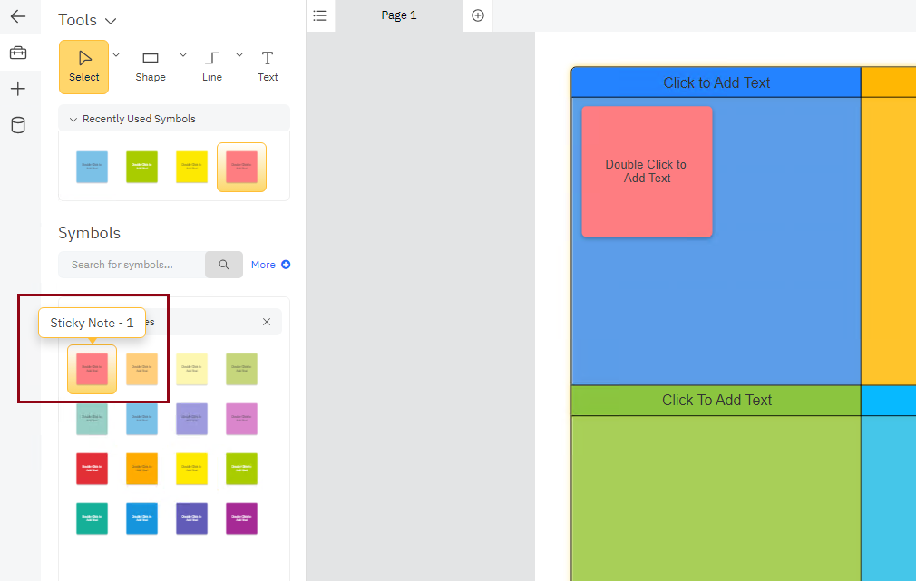Open the Line tool dropdown arrow

click(239, 54)
